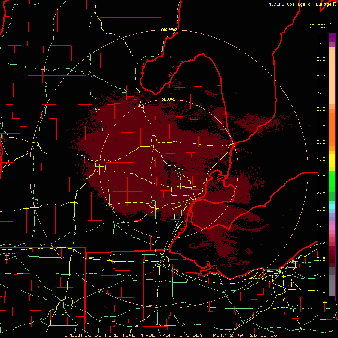The width and height of the screenshot is (338, 338).
Task: Pick the purple segment of the color bar
Action: pos(332,38)
